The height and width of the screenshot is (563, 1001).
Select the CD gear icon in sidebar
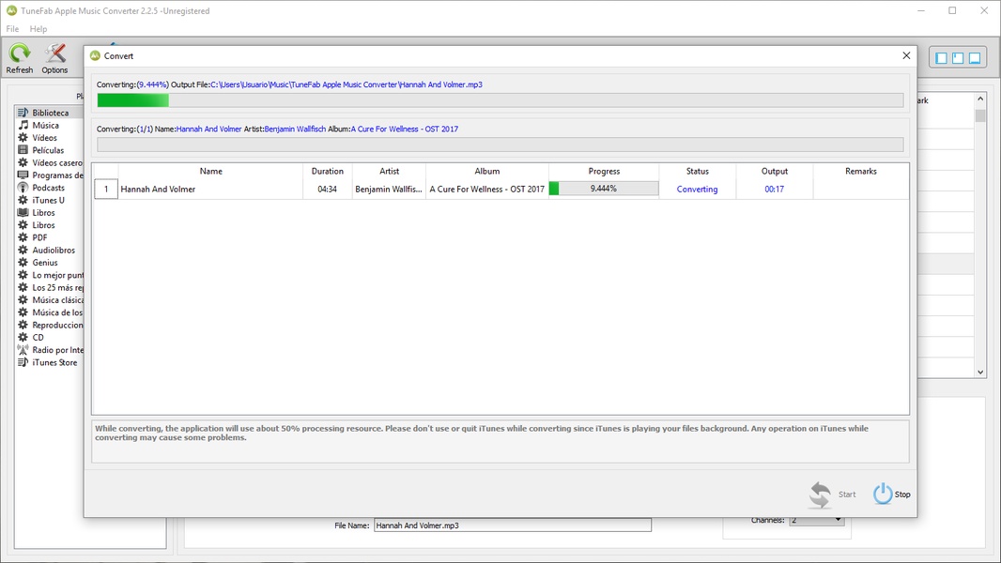click(x=23, y=337)
